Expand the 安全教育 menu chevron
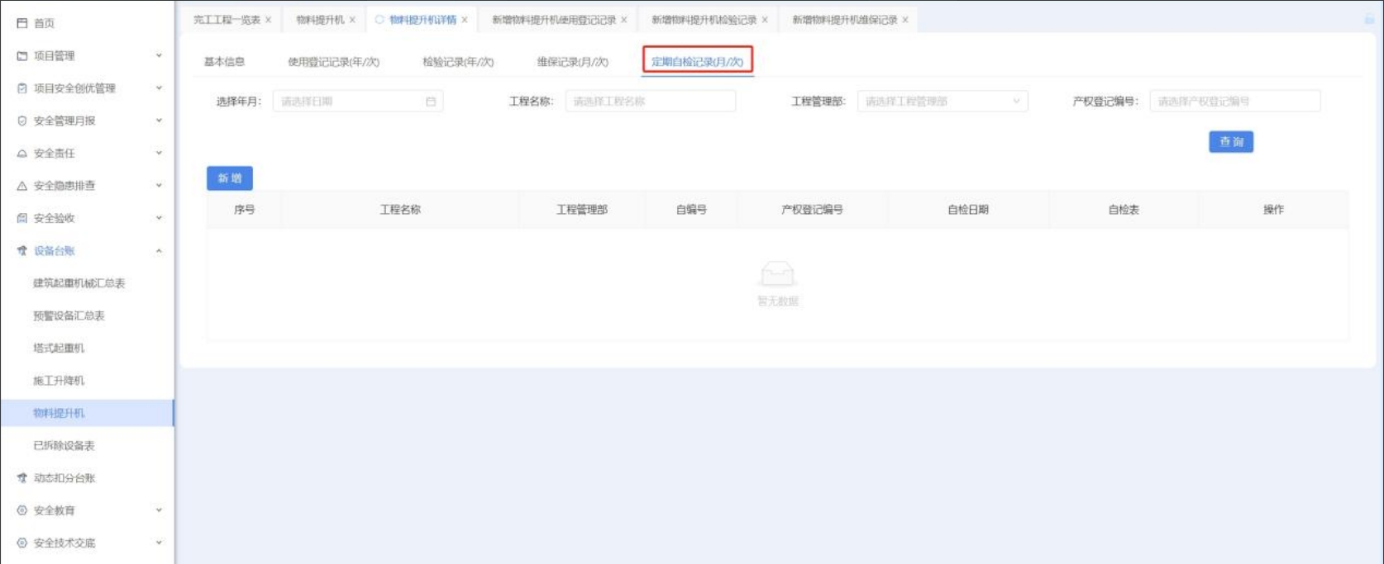 [x=159, y=510]
